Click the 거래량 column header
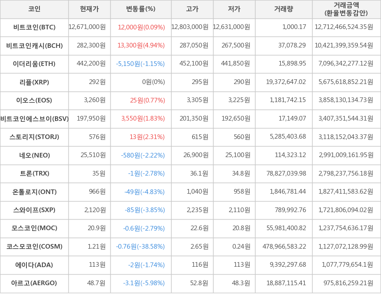 pos(284,9)
